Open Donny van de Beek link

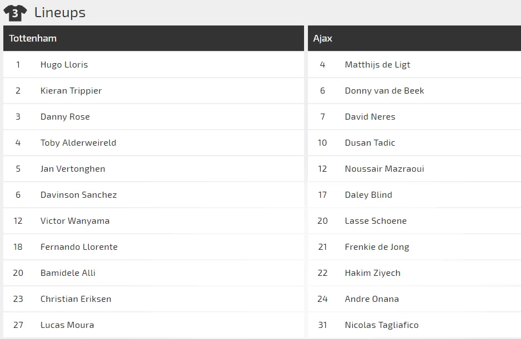coord(384,91)
